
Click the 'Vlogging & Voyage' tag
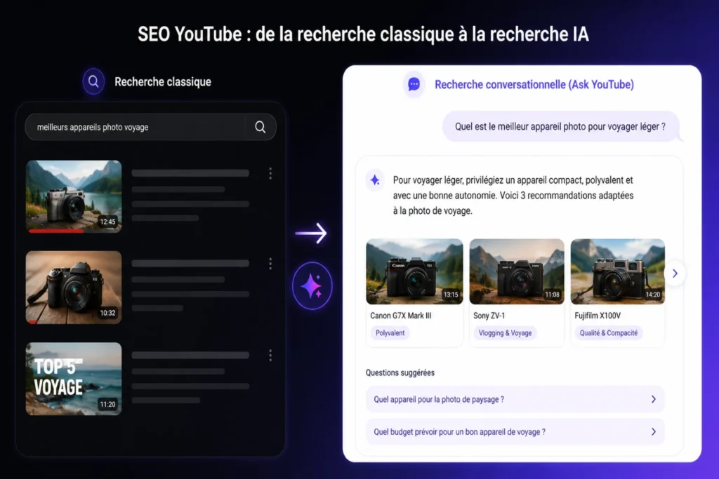coord(505,333)
